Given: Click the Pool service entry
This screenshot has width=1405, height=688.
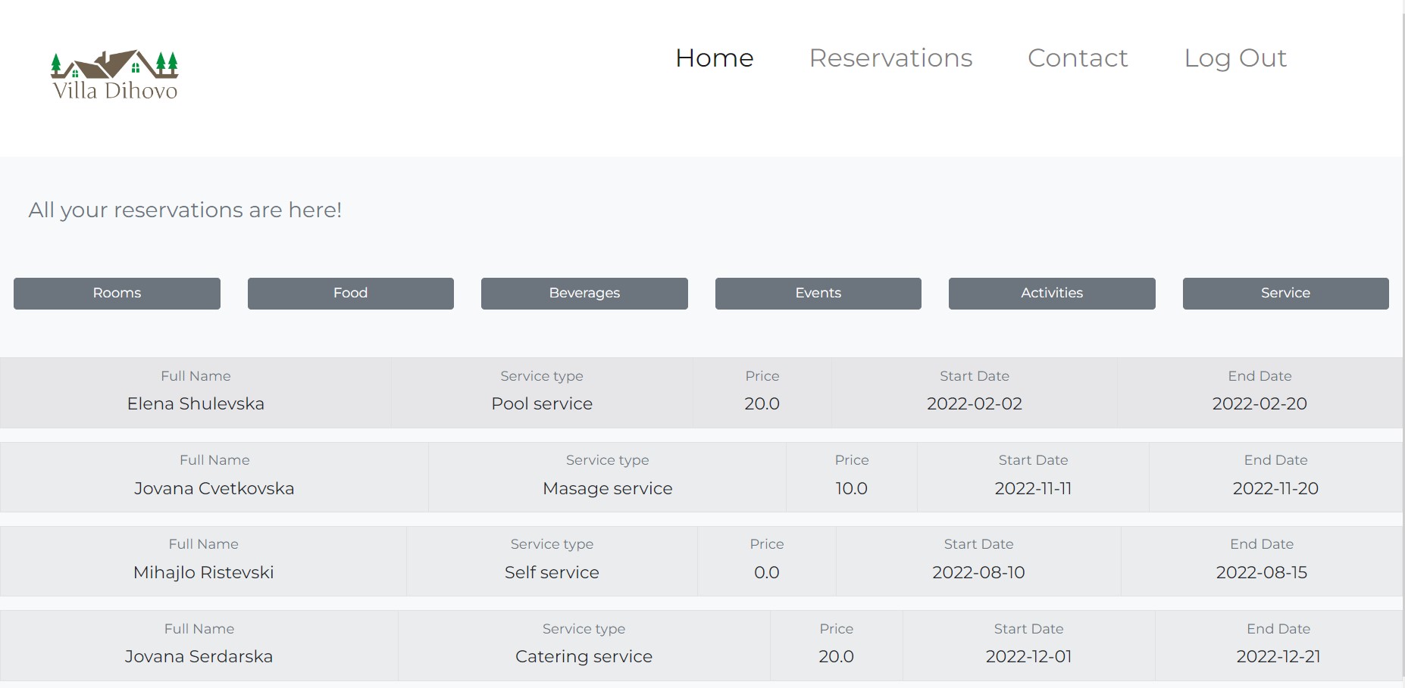Looking at the screenshot, I should [x=542, y=403].
